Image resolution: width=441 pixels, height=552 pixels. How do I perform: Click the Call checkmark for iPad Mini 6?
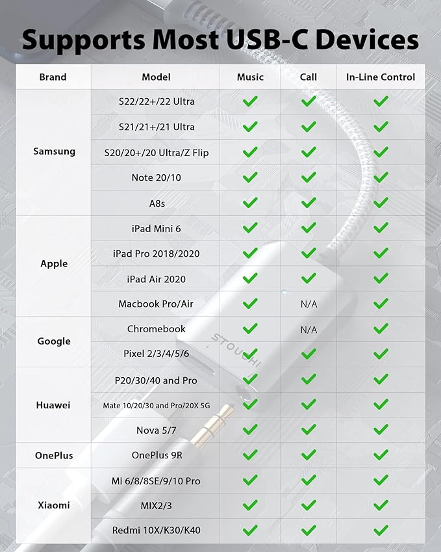tap(309, 228)
